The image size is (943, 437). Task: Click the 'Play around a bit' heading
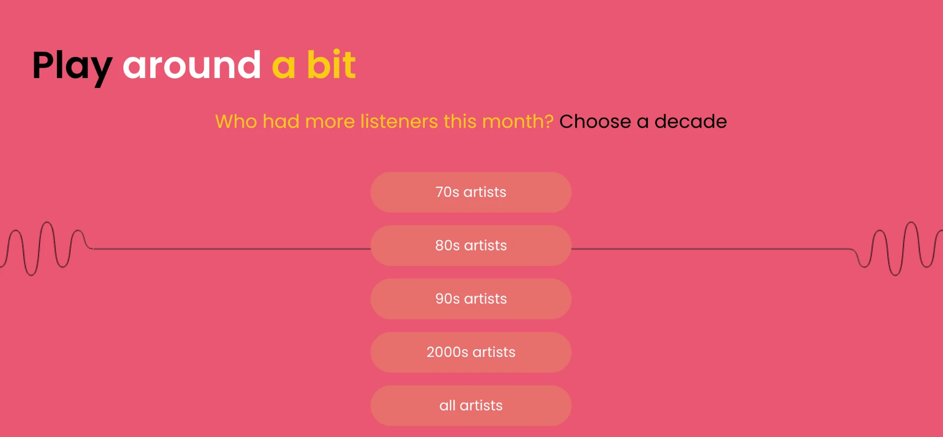click(194, 66)
